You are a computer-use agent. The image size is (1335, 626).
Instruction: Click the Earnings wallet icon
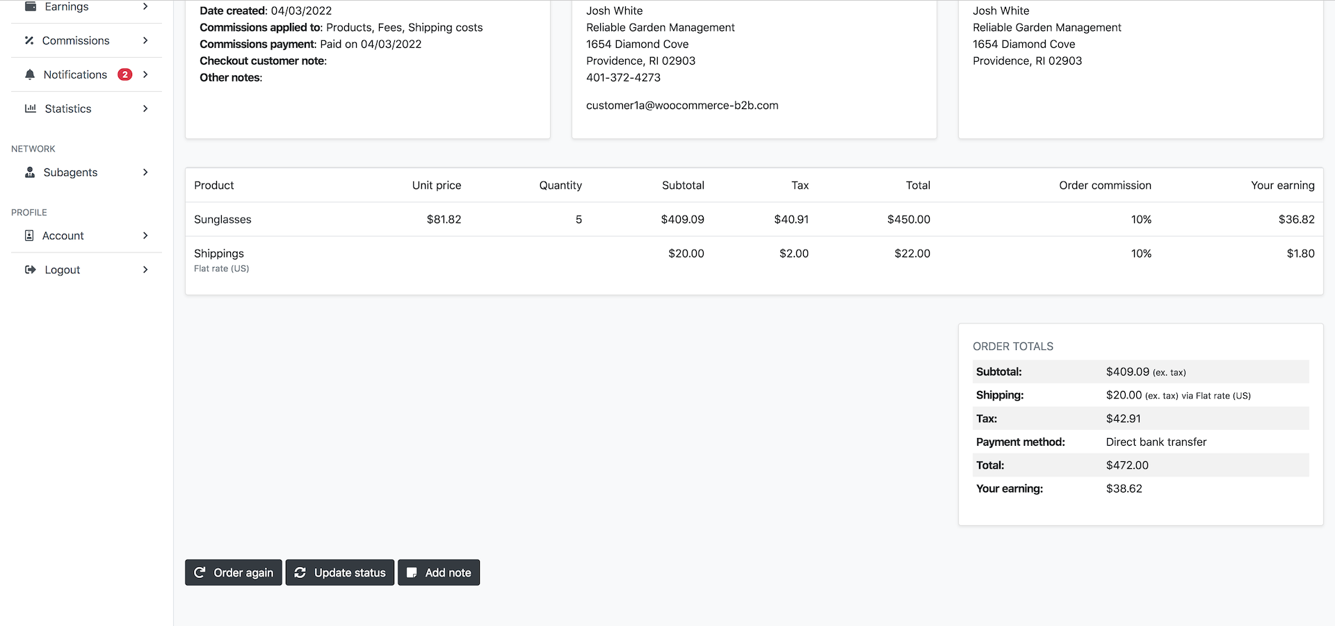tap(31, 6)
